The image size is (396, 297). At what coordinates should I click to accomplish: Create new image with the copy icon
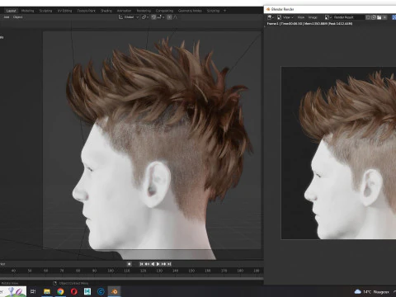tap(374, 17)
